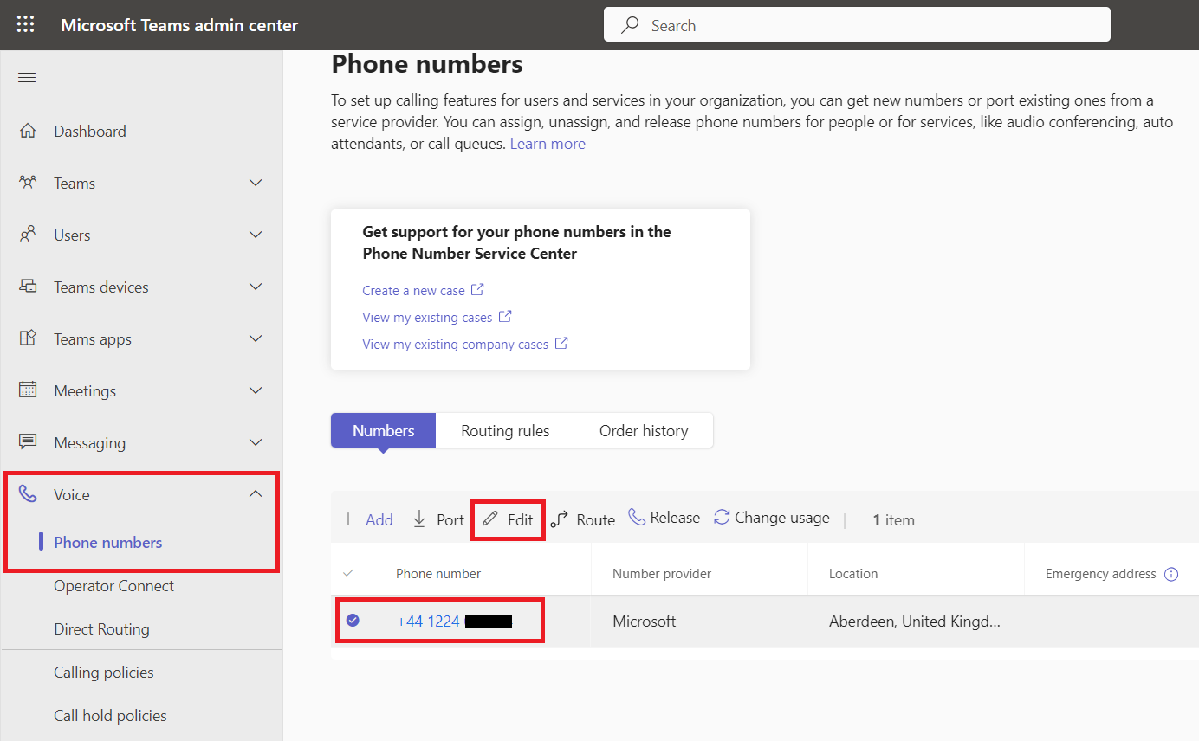Image resolution: width=1199 pixels, height=741 pixels.
Task: Click the external link icon beside View my existing cases
Action: pyautogui.click(x=505, y=317)
